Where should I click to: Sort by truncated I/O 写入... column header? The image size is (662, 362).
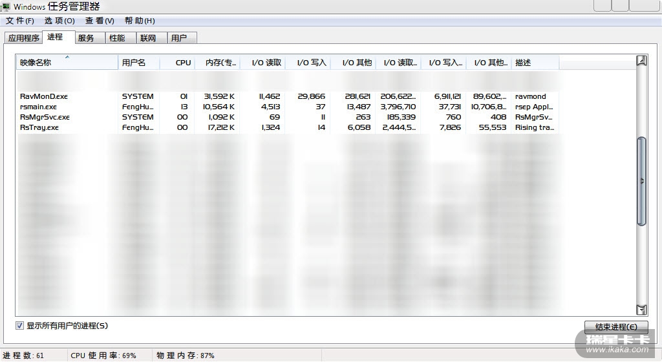[443, 63]
